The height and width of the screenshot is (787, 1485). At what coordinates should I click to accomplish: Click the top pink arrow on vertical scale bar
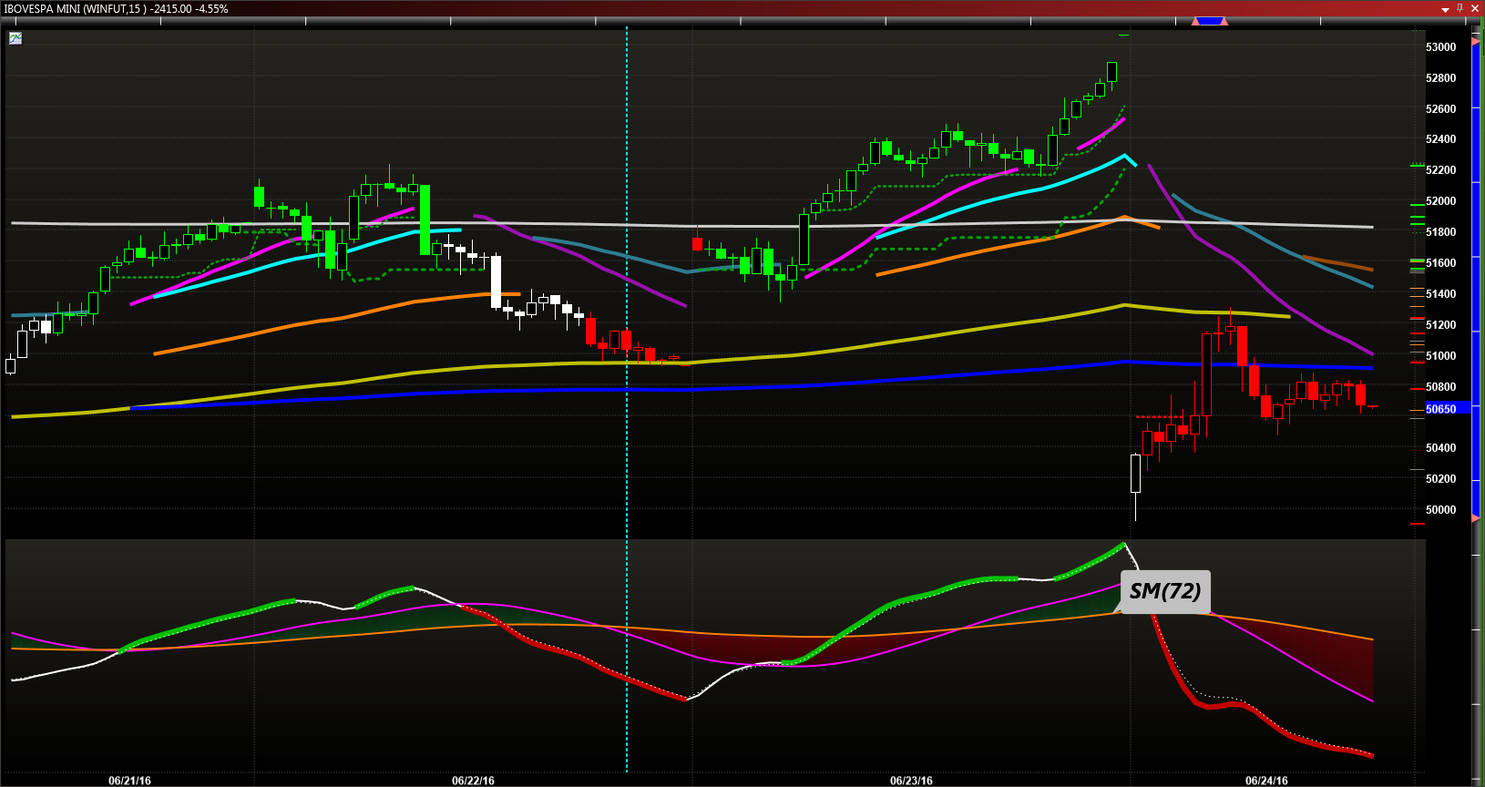[1476, 42]
